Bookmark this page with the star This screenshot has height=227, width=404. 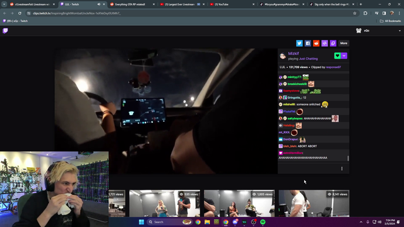tap(355, 13)
